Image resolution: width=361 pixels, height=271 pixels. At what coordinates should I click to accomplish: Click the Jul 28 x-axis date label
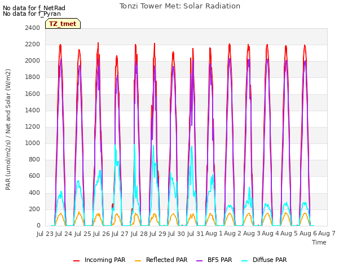click(139, 234)
